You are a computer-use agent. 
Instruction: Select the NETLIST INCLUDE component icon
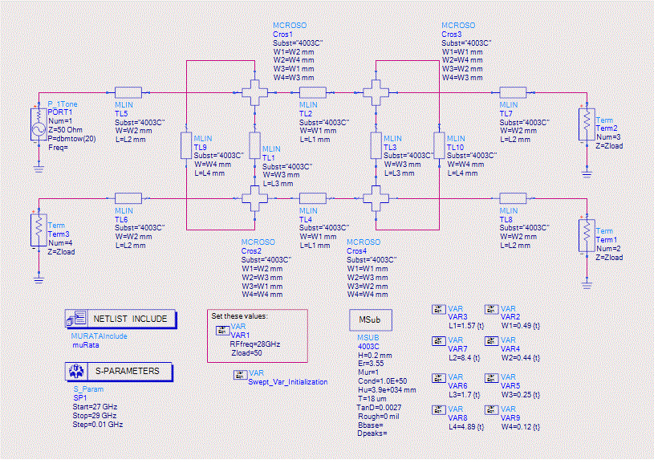coord(77,318)
